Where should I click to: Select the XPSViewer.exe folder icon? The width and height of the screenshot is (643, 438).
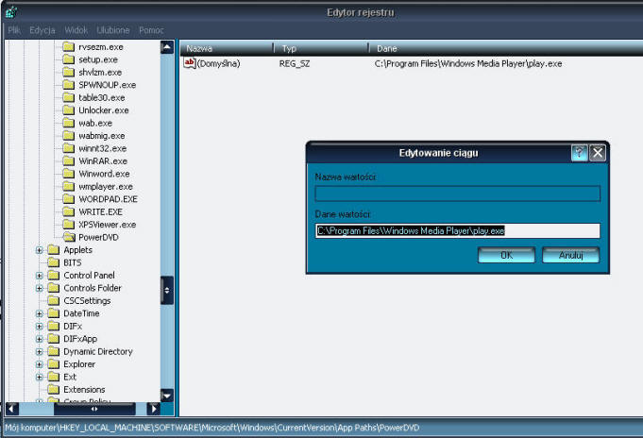coord(69,225)
